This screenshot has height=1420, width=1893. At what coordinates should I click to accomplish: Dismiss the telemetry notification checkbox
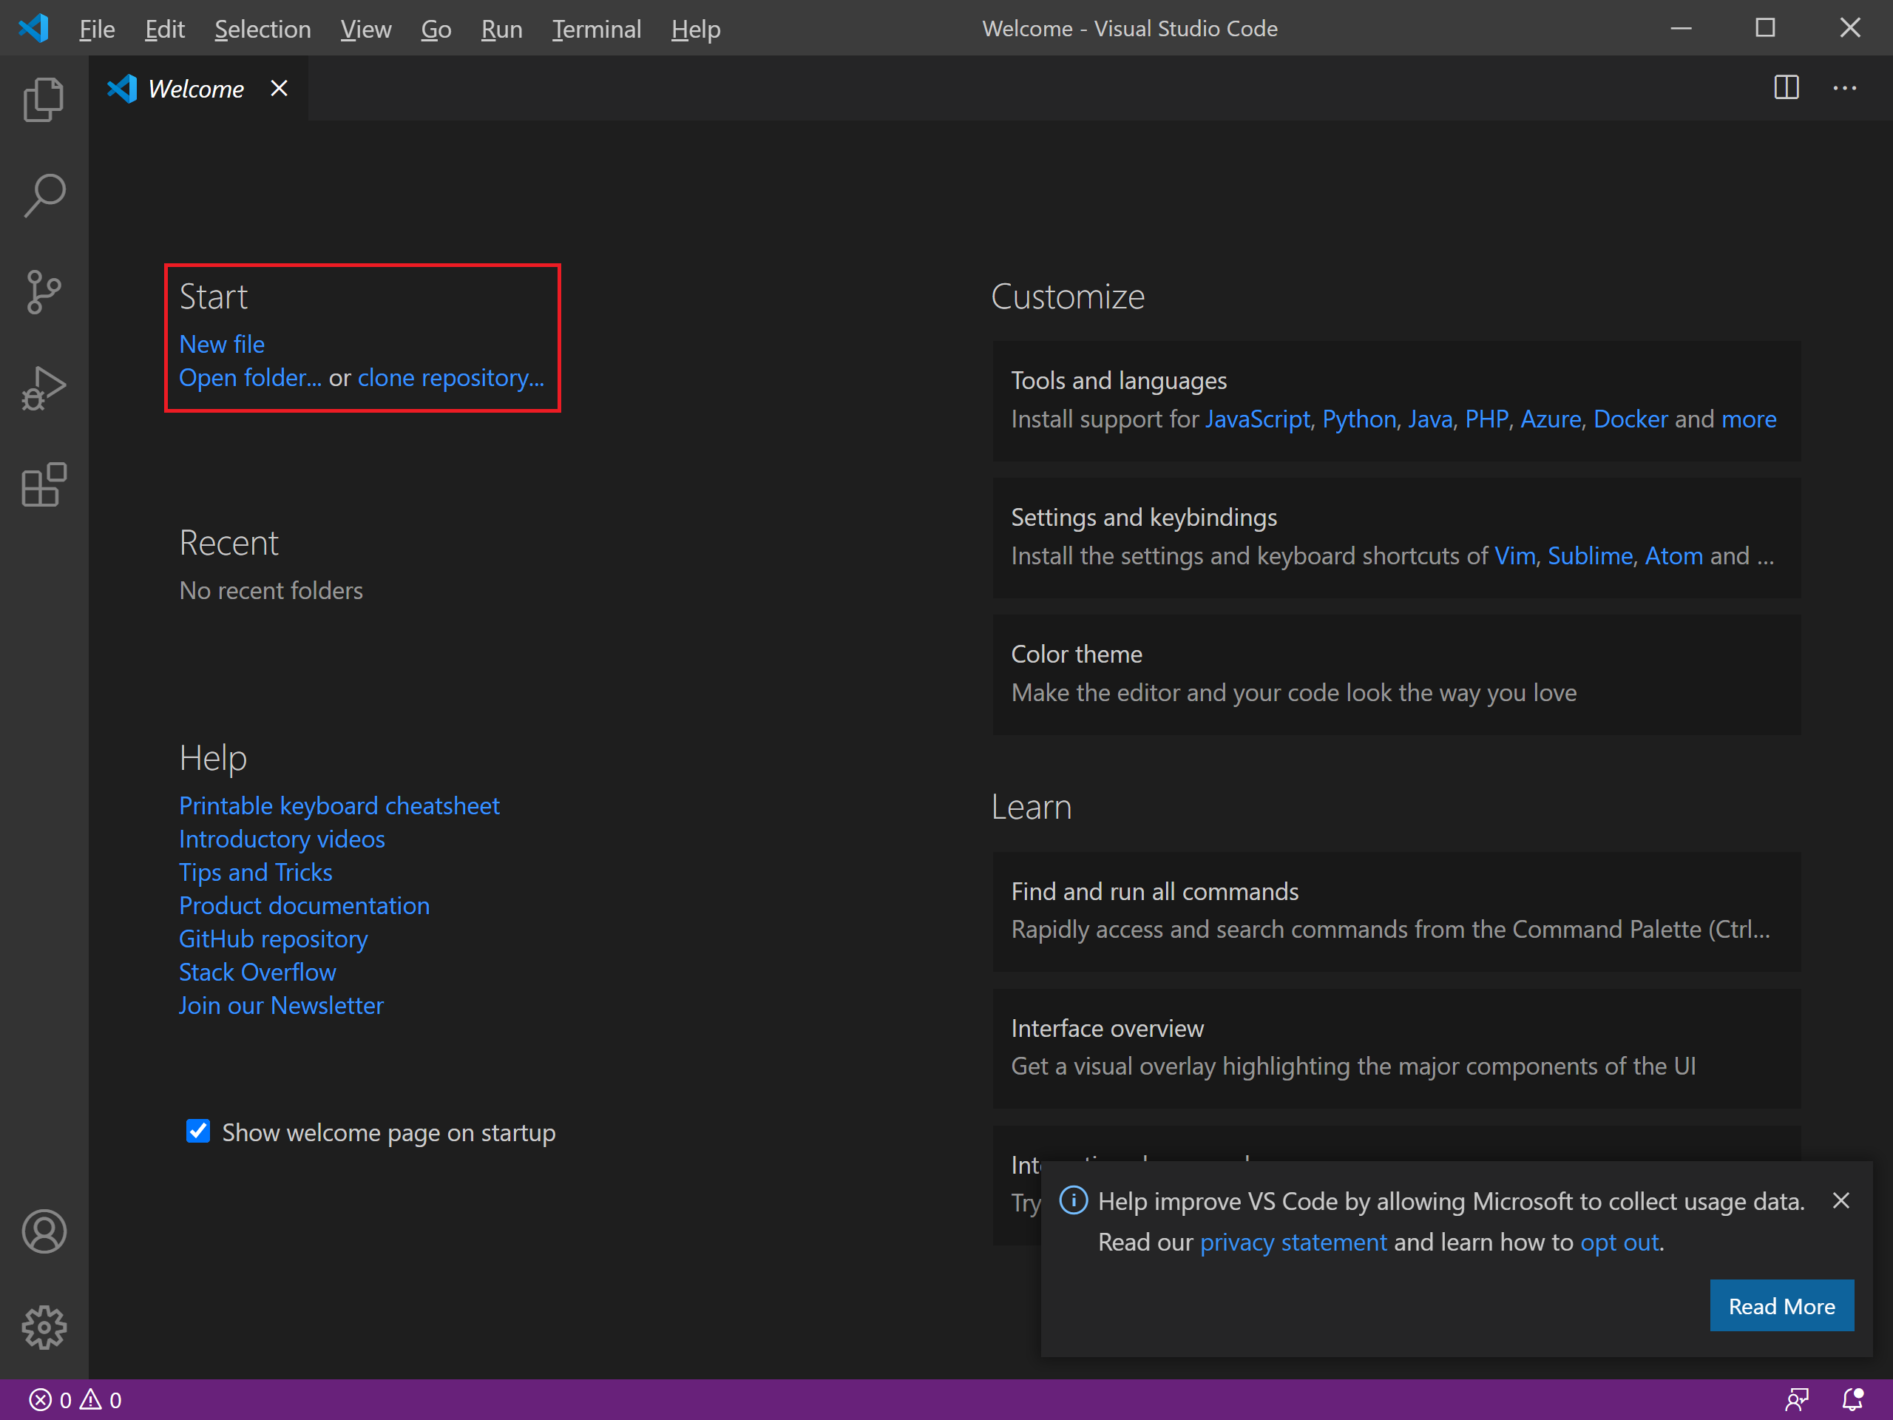[x=1839, y=1201]
